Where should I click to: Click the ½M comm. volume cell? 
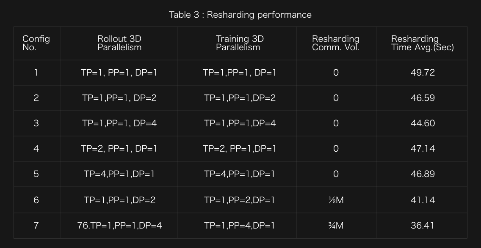(336, 200)
